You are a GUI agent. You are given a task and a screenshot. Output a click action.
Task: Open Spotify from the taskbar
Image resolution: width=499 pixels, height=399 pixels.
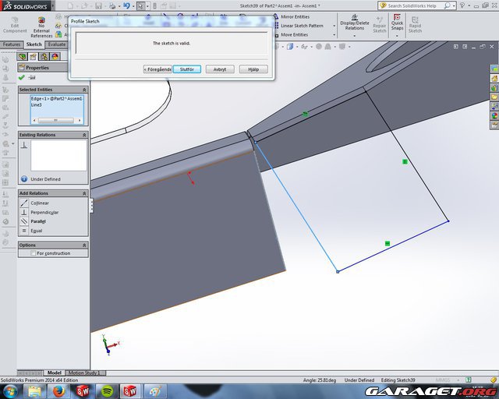click(x=107, y=390)
